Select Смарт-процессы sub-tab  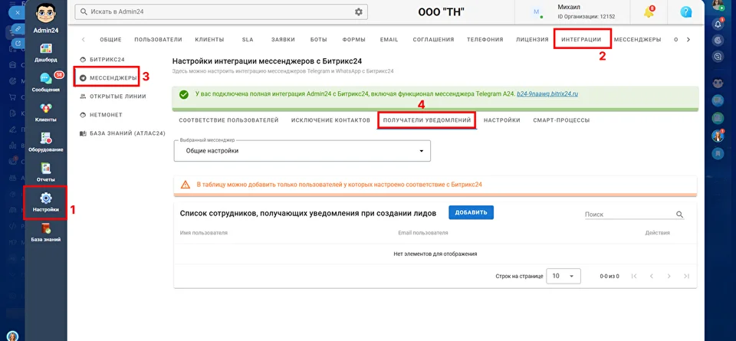point(561,120)
